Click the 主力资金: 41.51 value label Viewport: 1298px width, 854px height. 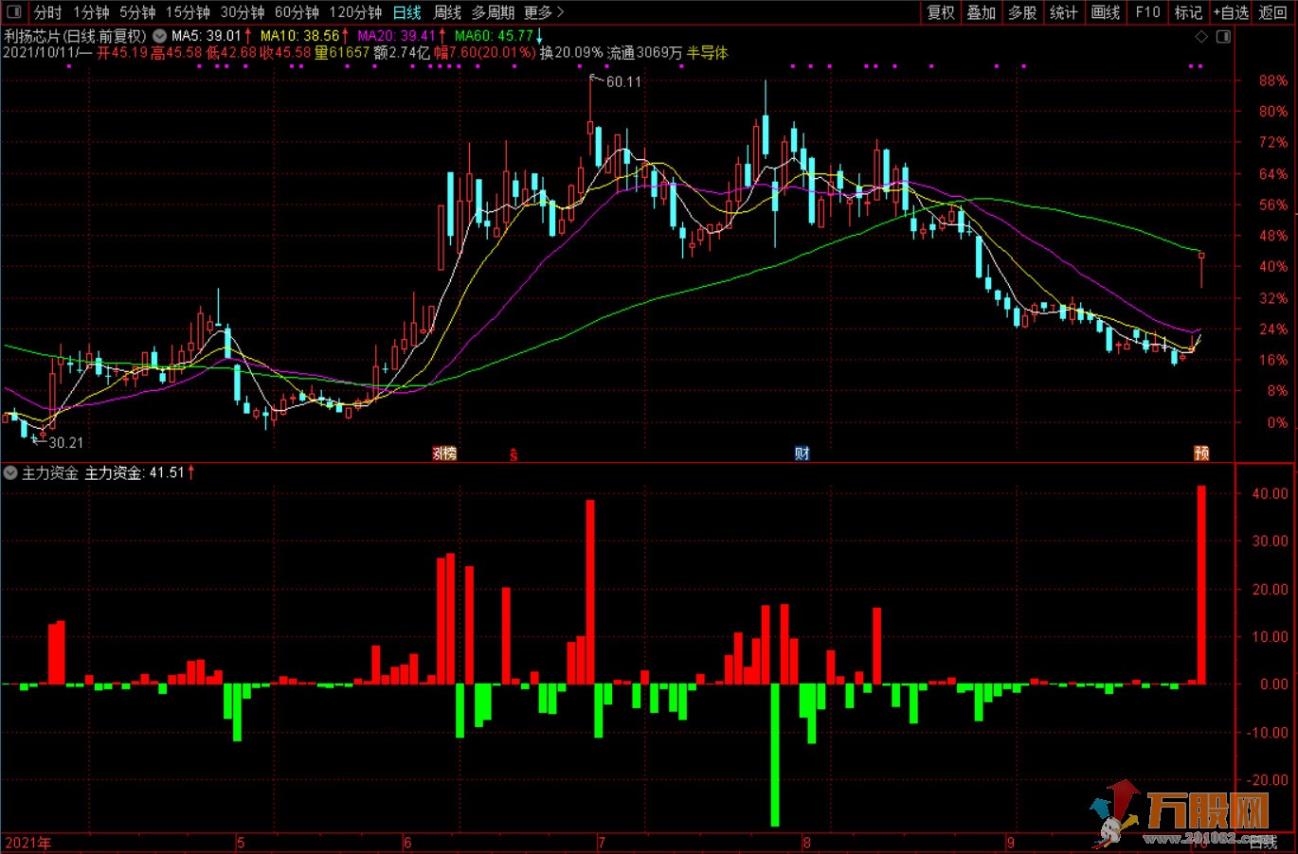(135, 472)
